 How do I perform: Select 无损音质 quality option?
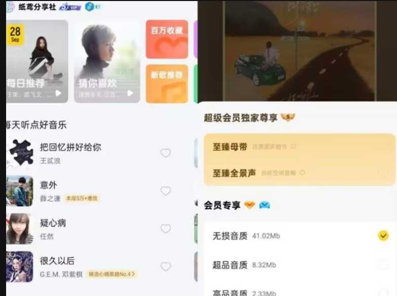[299, 236]
